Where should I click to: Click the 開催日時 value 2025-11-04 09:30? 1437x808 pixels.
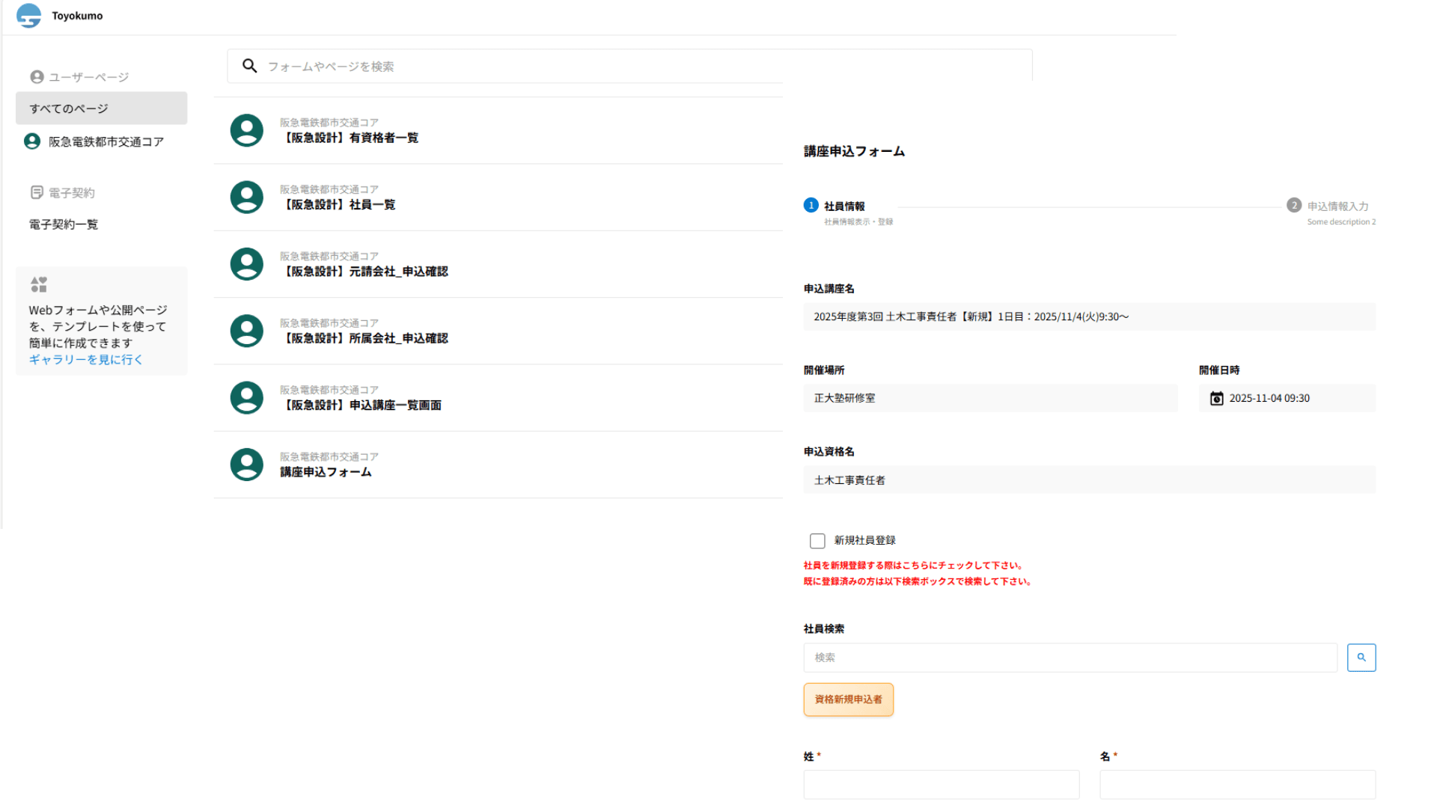pos(1269,399)
